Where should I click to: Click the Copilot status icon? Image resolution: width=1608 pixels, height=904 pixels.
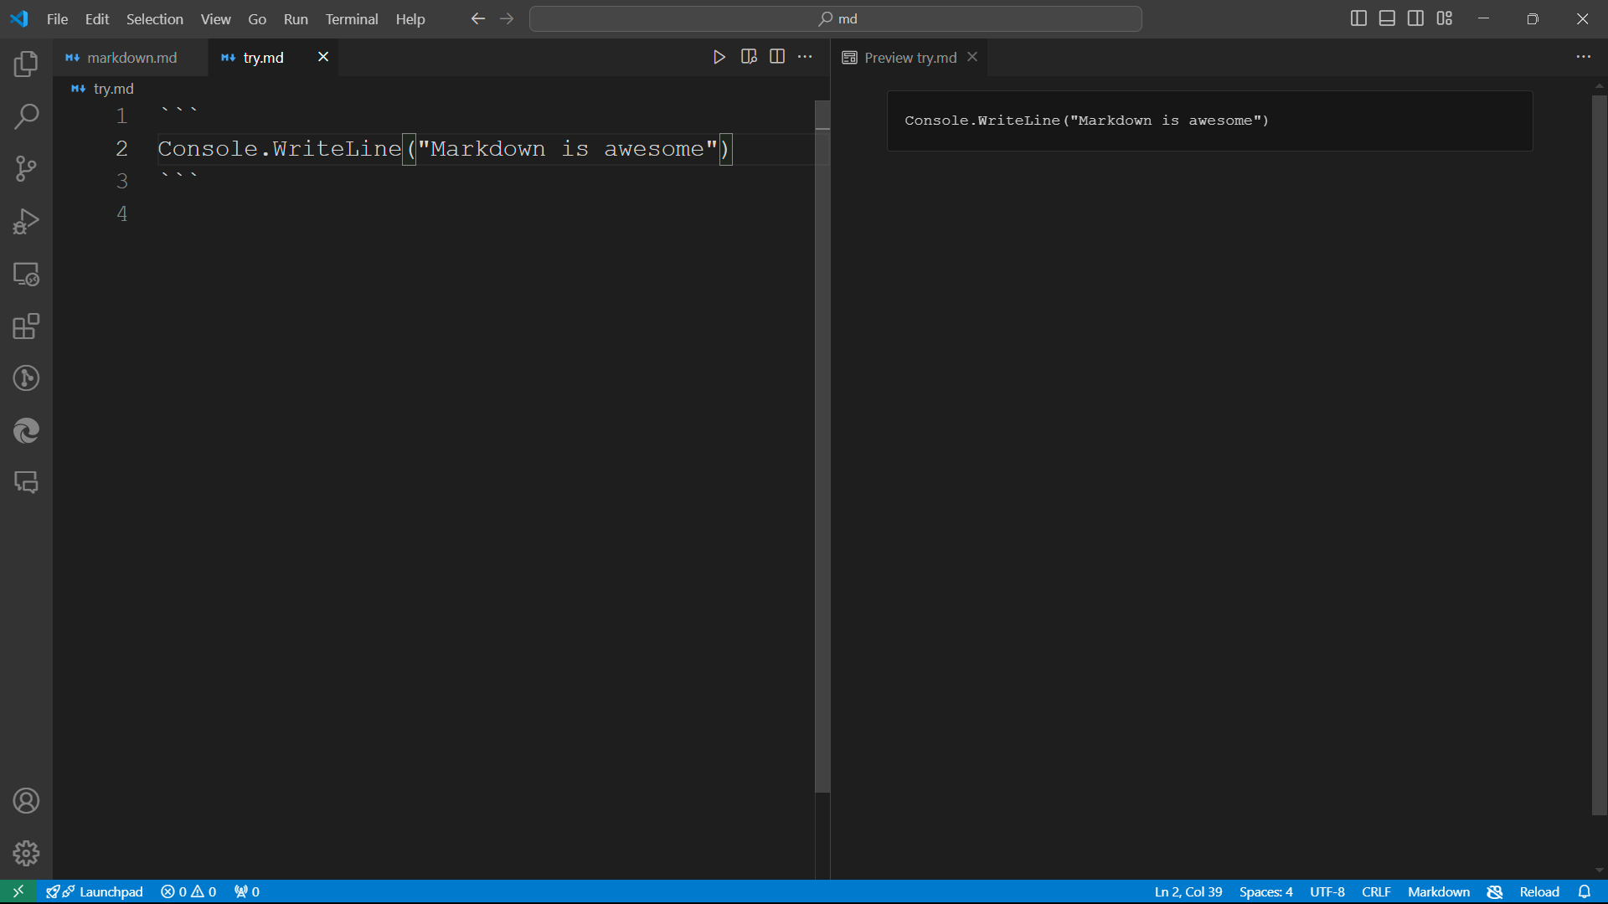click(1495, 891)
